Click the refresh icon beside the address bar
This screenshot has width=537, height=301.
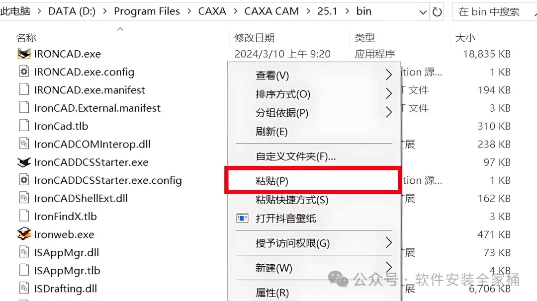(x=437, y=12)
